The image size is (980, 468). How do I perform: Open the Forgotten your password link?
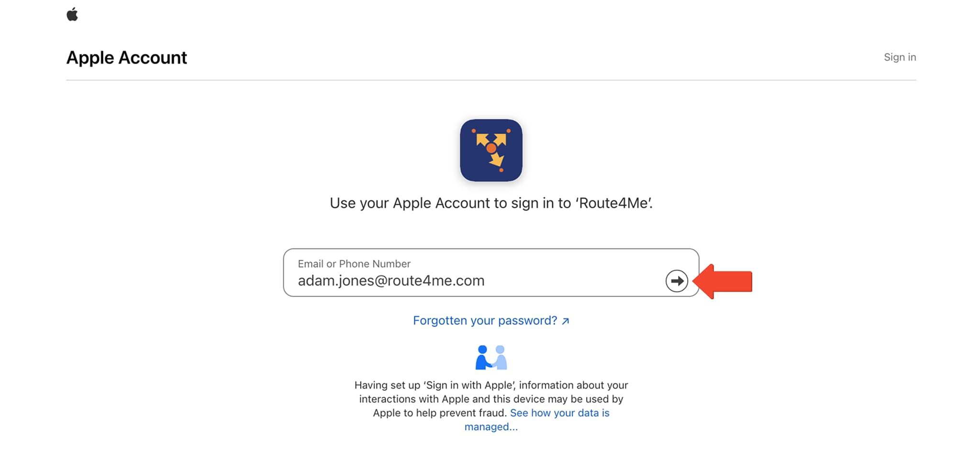pos(485,321)
